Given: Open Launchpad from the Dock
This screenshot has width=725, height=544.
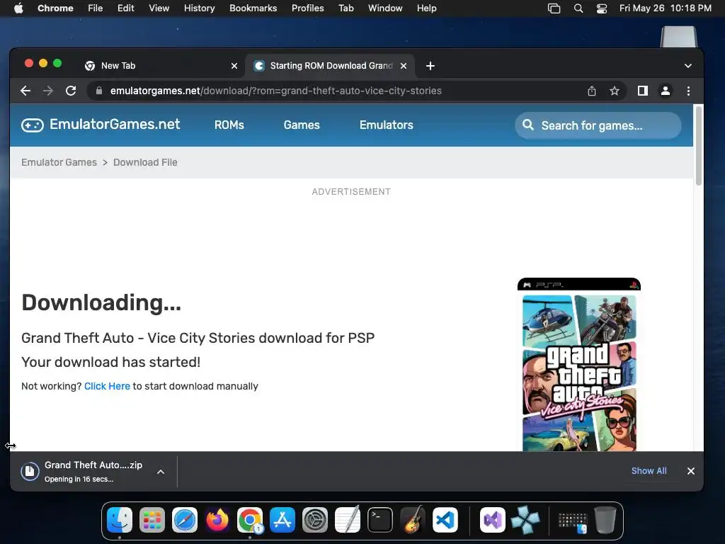Looking at the screenshot, I should tap(152, 520).
